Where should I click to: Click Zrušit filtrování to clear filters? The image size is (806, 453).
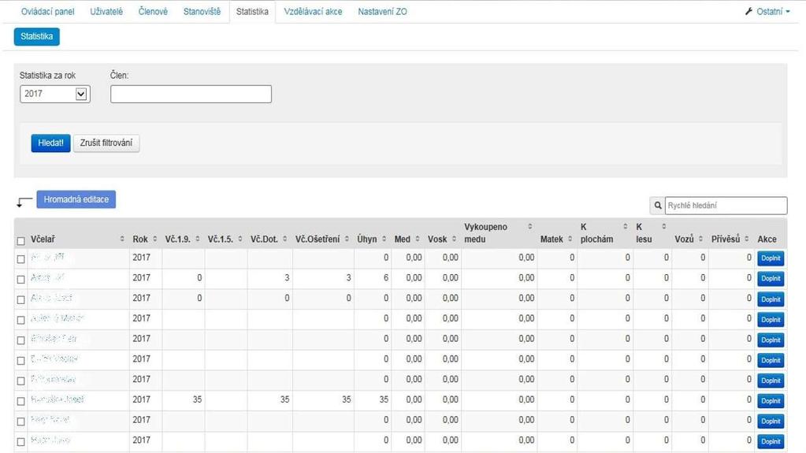[x=106, y=143]
